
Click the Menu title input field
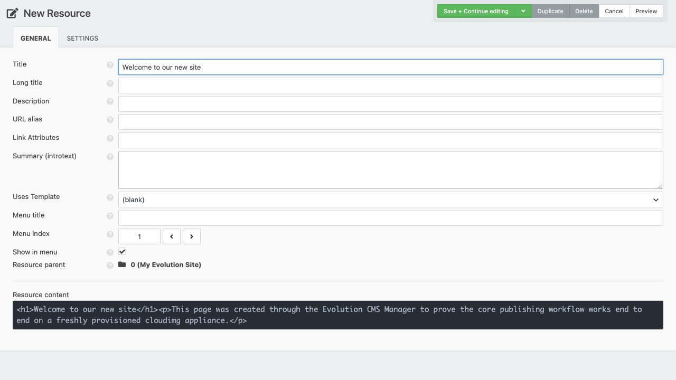click(391, 218)
